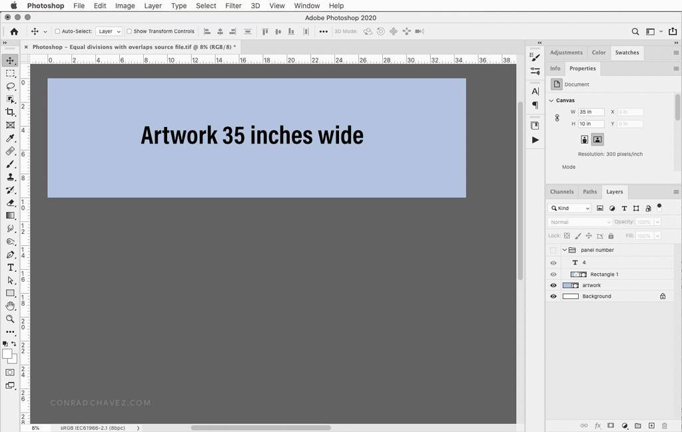The image size is (682, 432).
Task: Switch to the Paths tab
Action: (590, 191)
